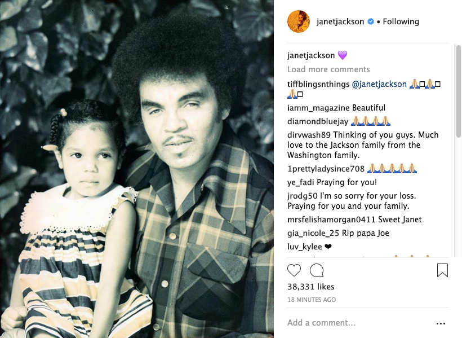This screenshot has height=338, width=462.
Task: Click the 18 minutes ago timestamp
Action: point(312,299)
